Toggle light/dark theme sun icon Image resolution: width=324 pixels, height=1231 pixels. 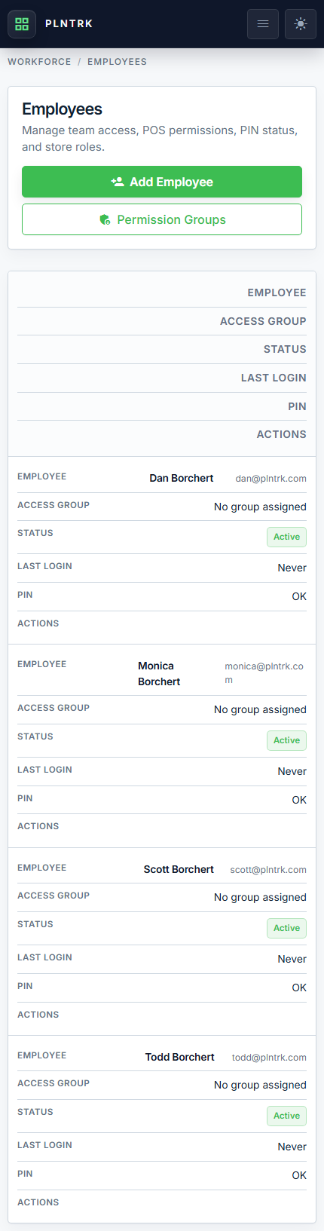point(301,24)
